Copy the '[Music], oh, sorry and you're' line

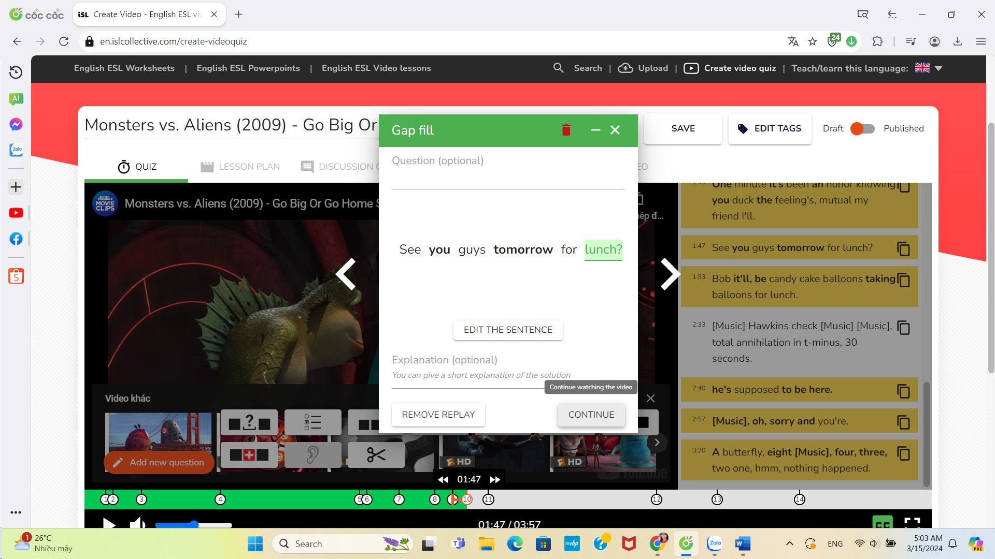[x=903, y=422]
